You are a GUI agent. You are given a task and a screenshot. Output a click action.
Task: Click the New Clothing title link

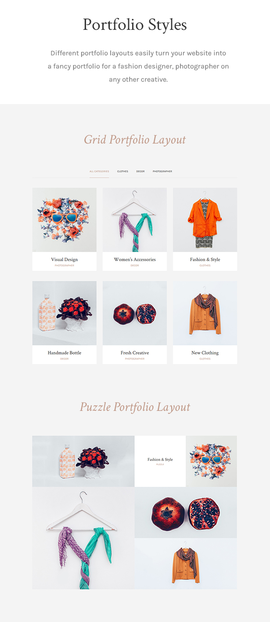pos(205,353)
